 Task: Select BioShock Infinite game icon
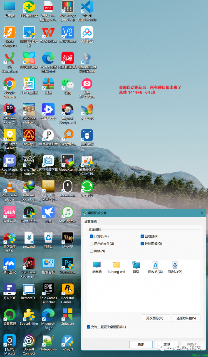click(29, 114)
